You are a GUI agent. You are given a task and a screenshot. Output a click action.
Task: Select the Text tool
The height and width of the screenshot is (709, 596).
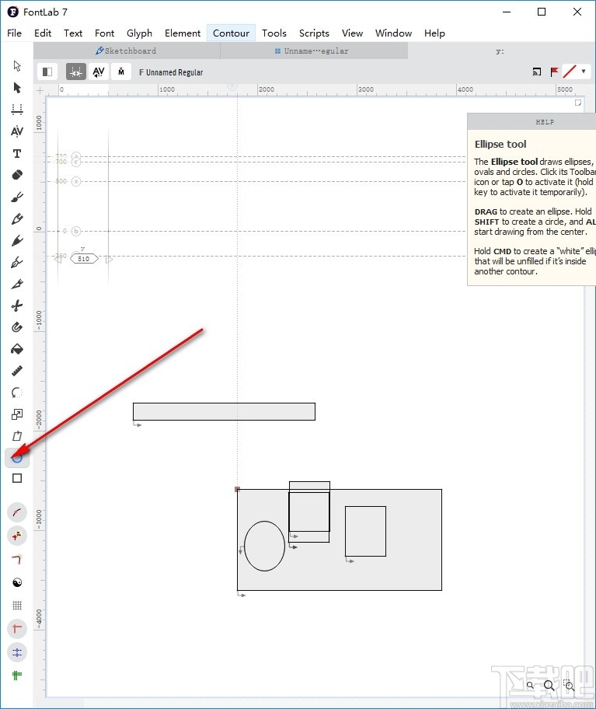(17, 153)
